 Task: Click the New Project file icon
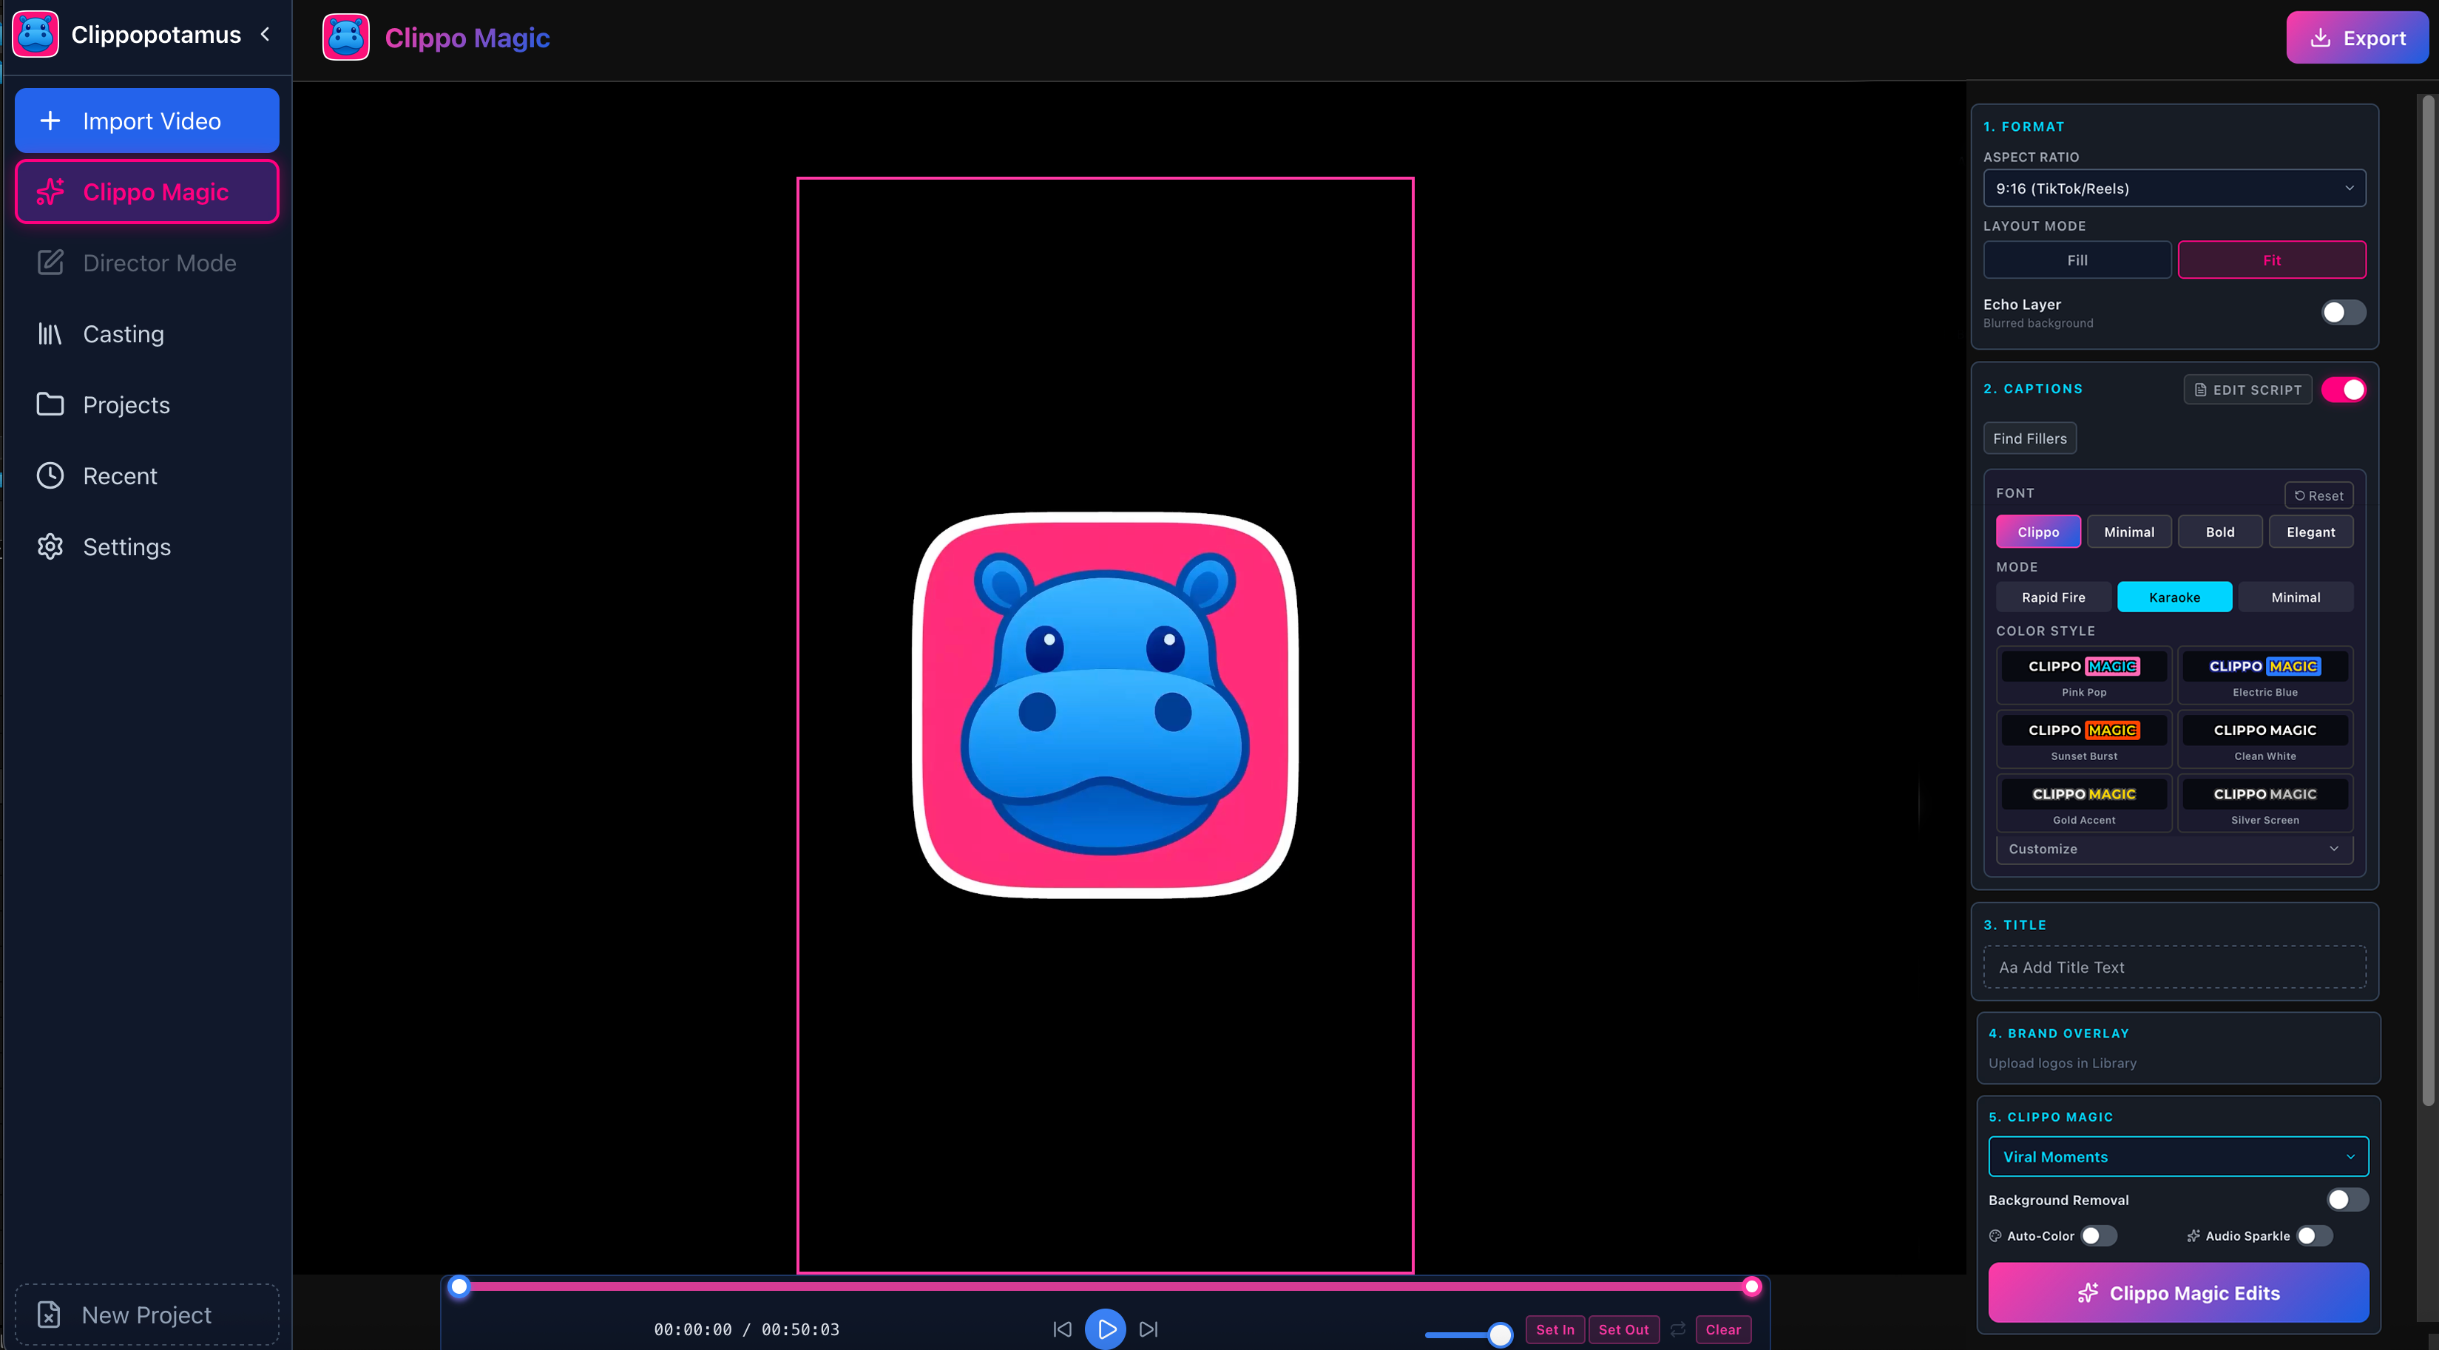click(48, 1314)
